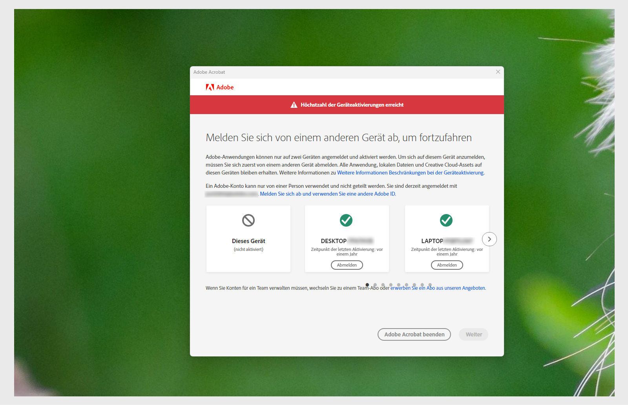
Task: Close the Adobe Acrobat dialog window
Action: pyautogui.click(x=498, y=72)
